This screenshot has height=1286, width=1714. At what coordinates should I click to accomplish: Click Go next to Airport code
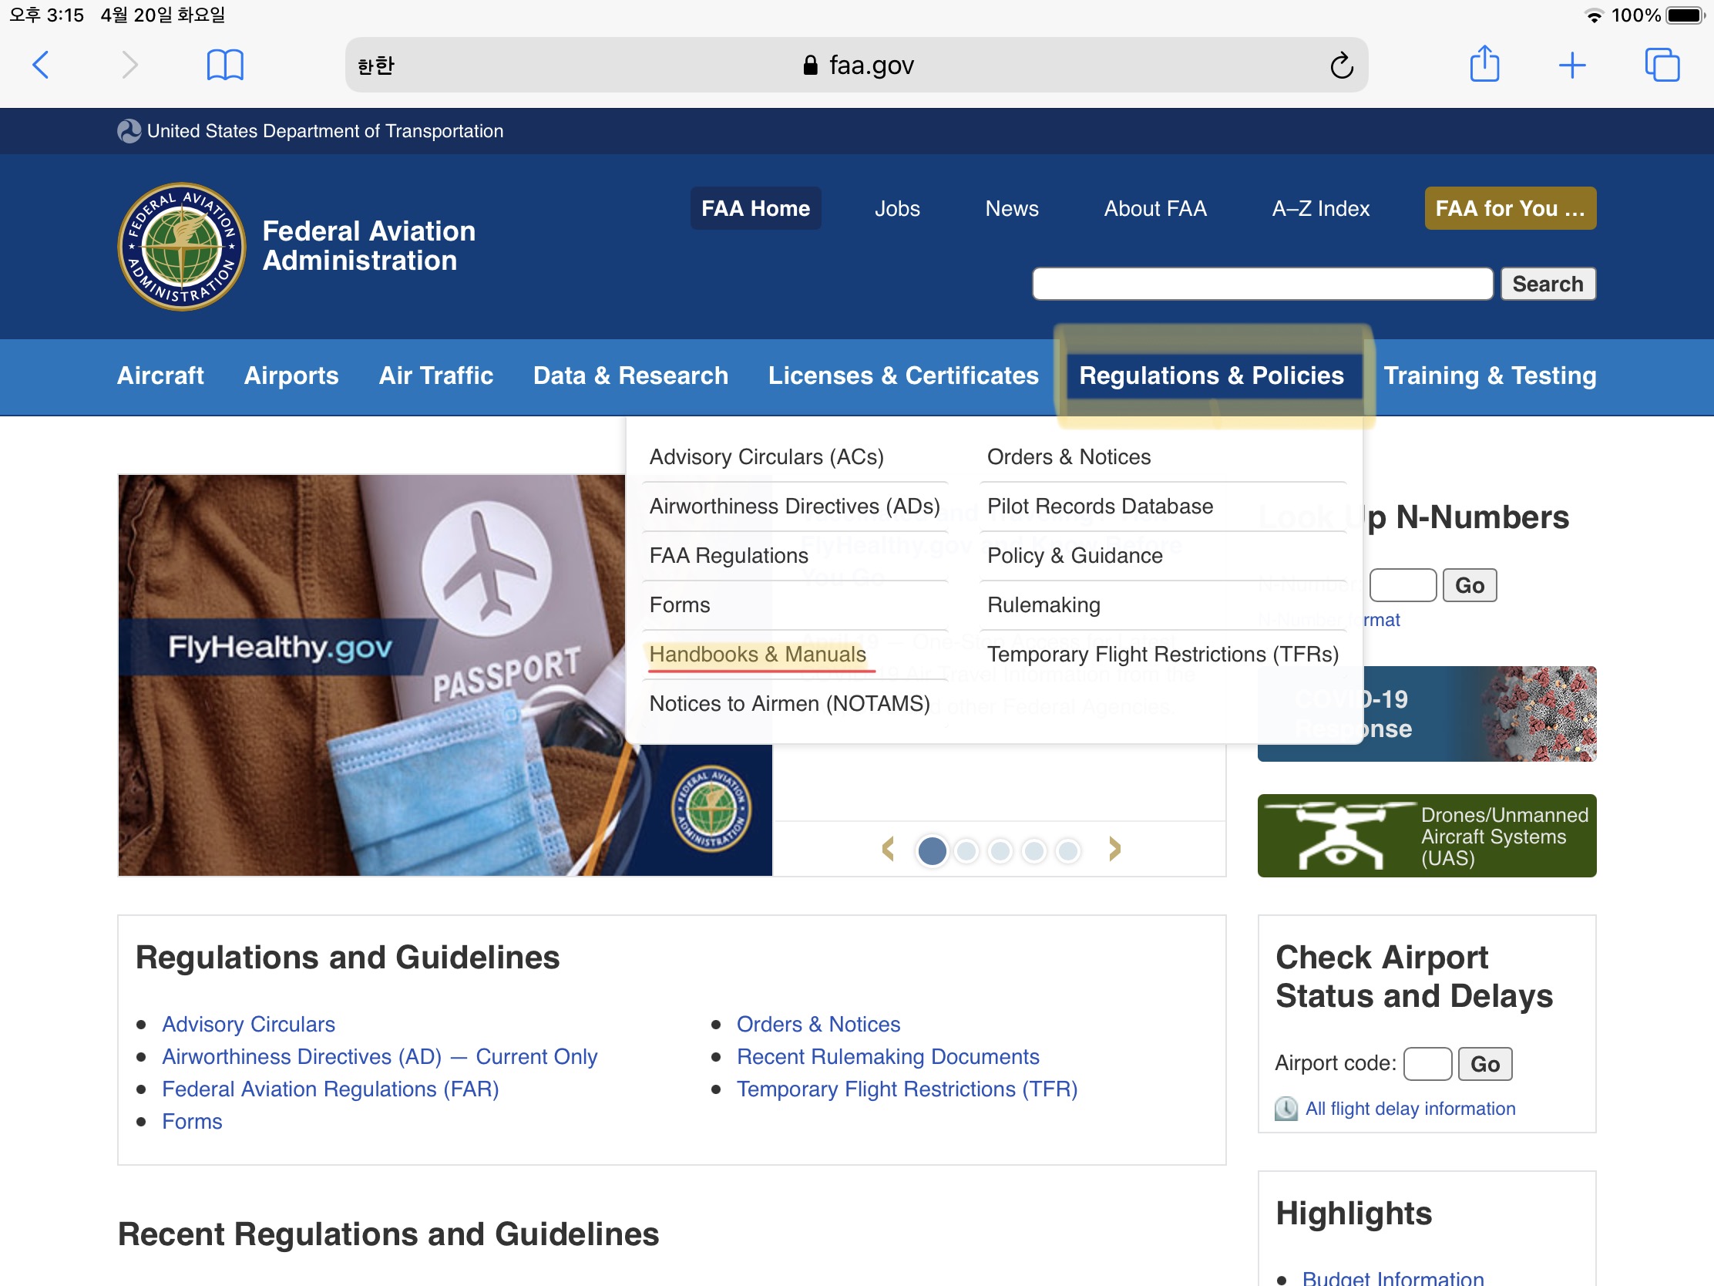[x=1485, y=1064]
